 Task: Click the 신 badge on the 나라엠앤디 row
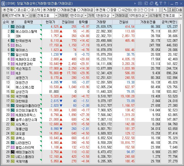tap(12, 143)
